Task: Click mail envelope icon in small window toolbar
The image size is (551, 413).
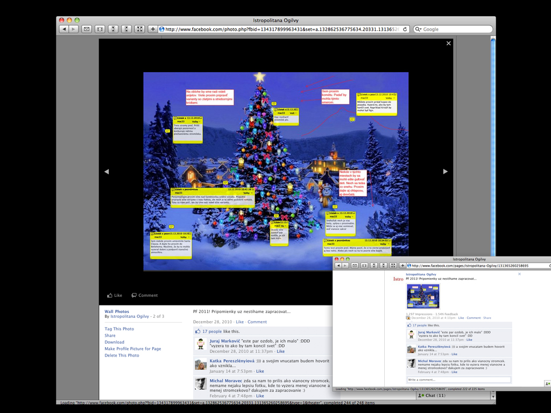Action: [355, 266]
